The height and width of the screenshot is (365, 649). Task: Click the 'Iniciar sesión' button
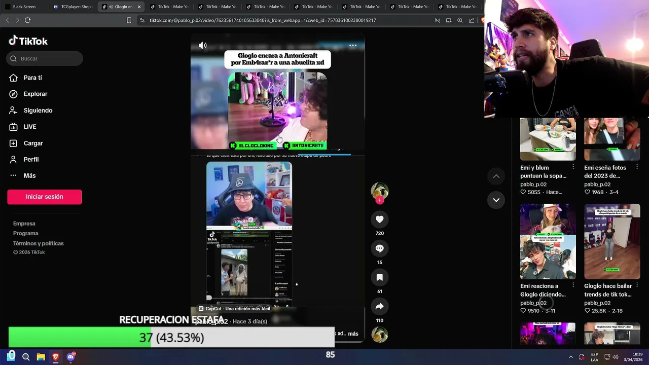click(45, 197)
